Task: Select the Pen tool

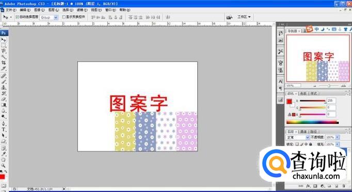Action: (4, 123)
